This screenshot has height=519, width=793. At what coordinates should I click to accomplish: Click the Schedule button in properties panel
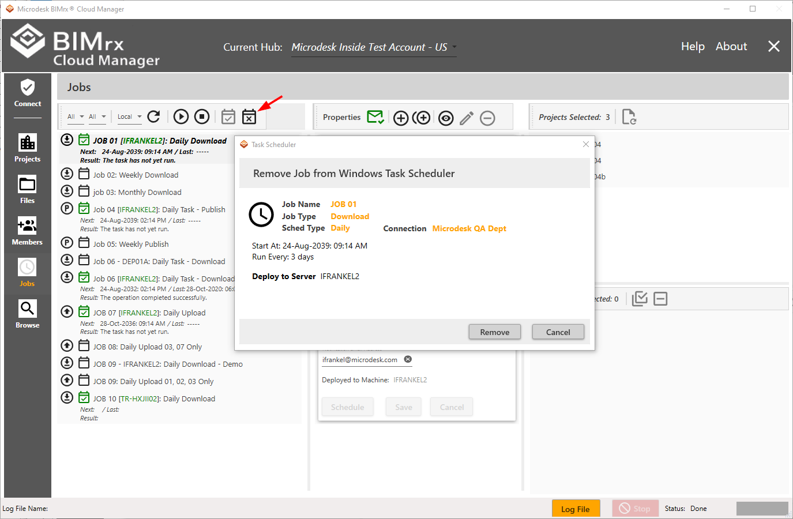point(348,407)
